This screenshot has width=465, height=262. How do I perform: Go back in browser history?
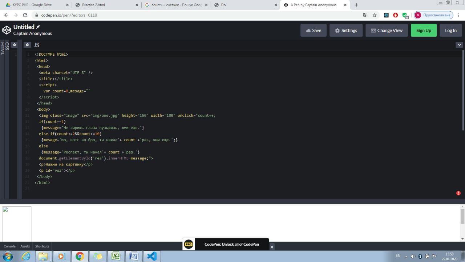[x=6, y=15]
